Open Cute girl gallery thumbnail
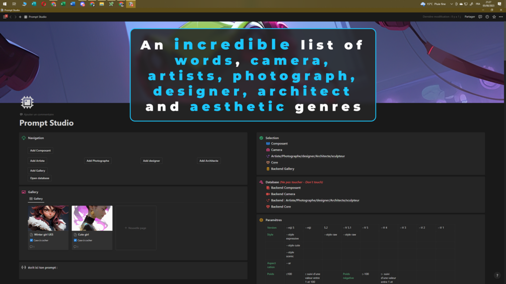 click(x=92, y=218)
